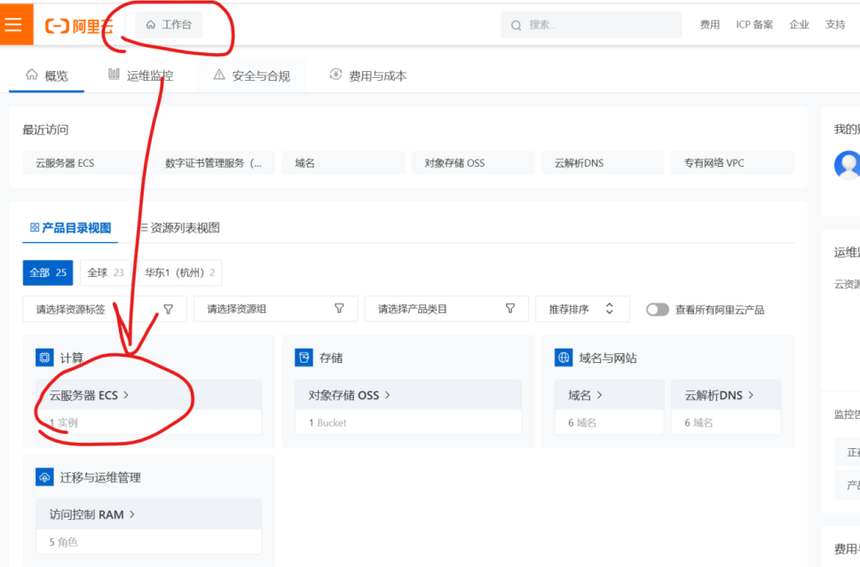
Task: Click the yen coin icon of 费用与成本
Action: point(335,75)
